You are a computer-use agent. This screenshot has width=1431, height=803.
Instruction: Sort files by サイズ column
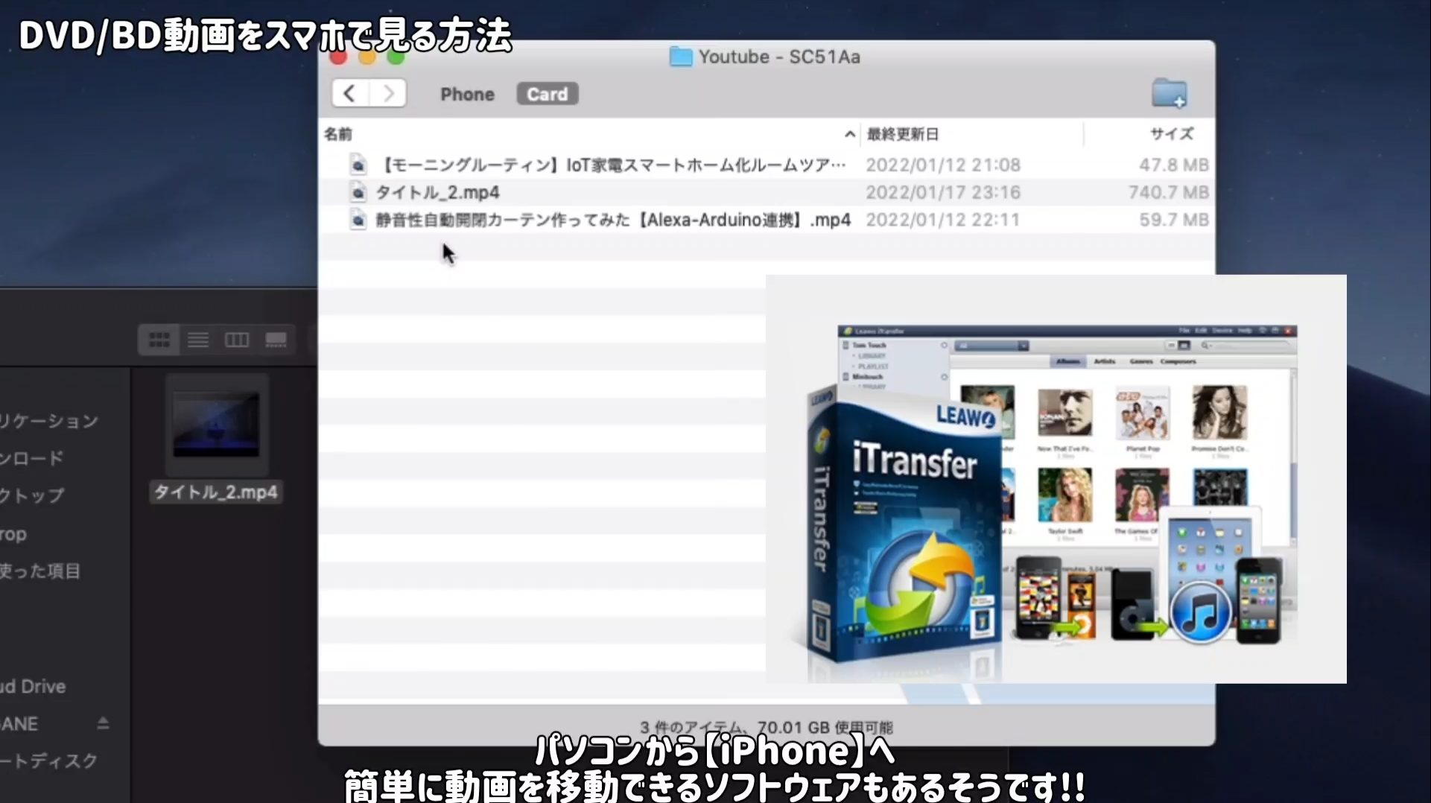pos(1171,134)
